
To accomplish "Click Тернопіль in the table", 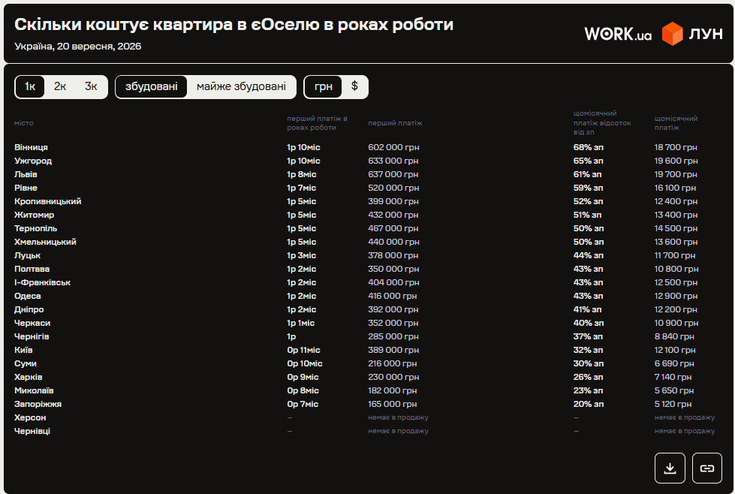I will 35,229.
